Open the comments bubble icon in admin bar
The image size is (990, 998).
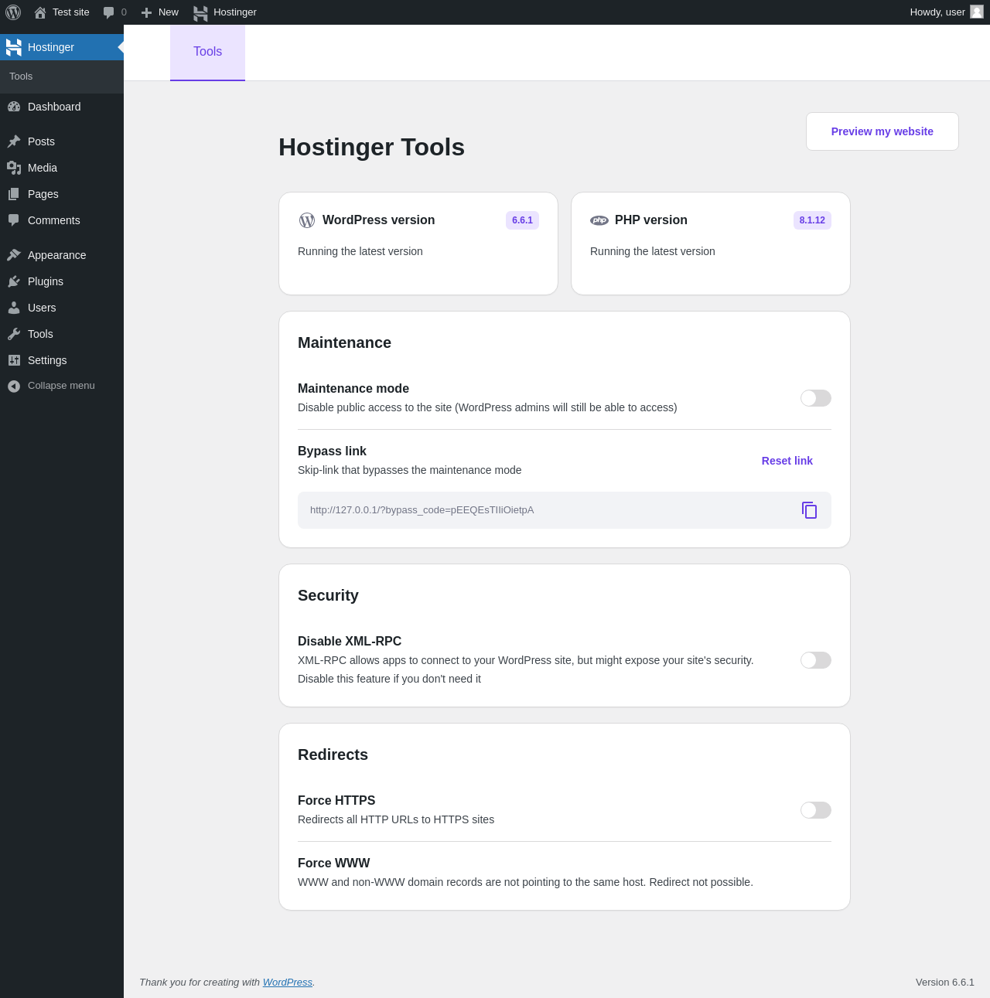click(x=109, y=12)
